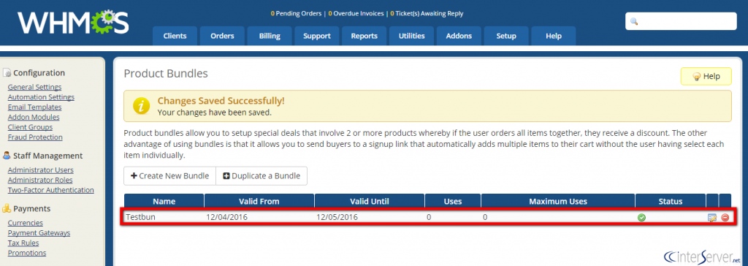This screenshot has width=748, height=266.
Task: Click the Payments coins icon
Action: [7, 209]
